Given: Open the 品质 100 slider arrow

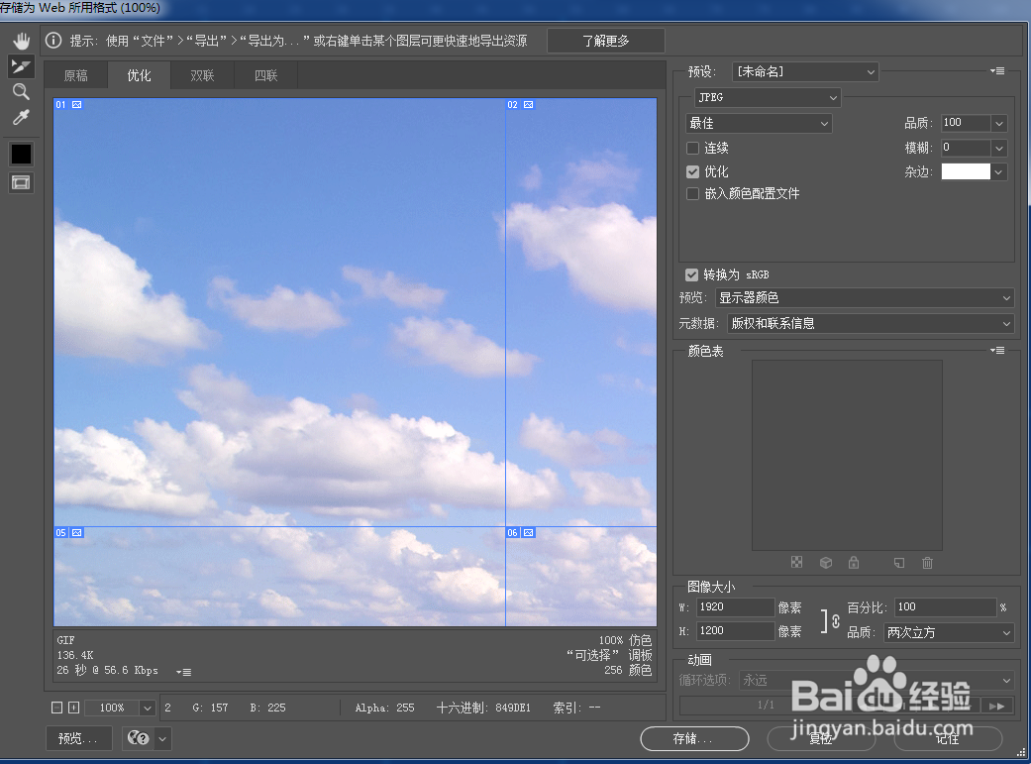Looking at the screenshot, I should [x=999, y=123].
